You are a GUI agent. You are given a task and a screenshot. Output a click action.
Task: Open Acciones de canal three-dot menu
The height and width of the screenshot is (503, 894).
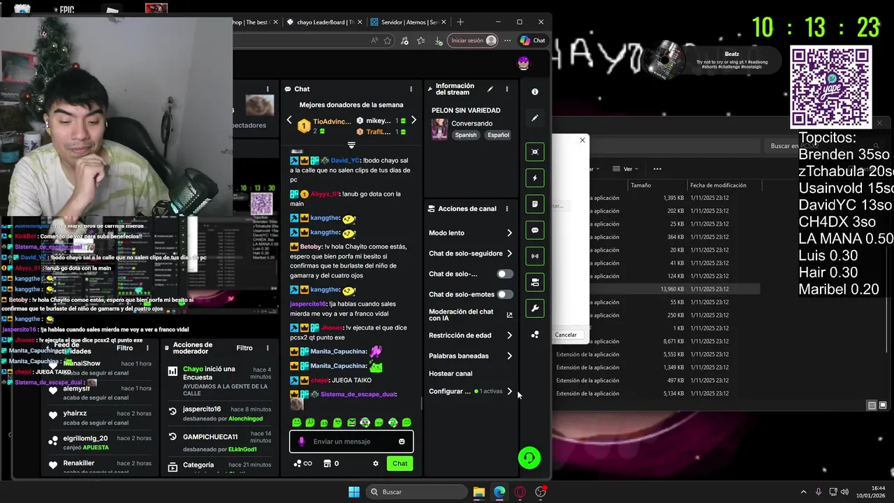pos(507,208)
